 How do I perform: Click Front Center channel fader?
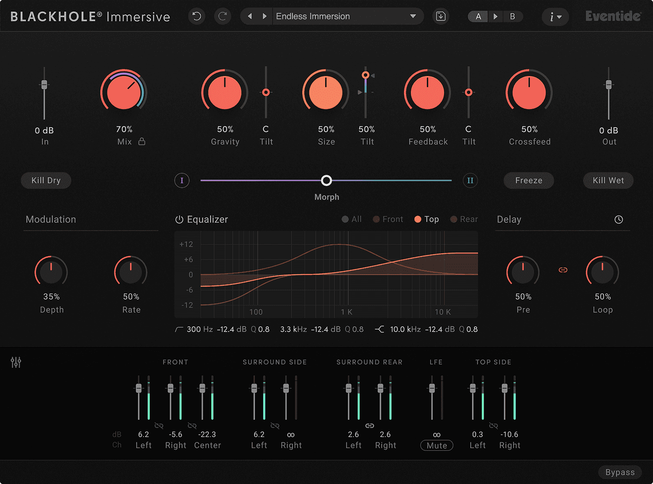tap(202, 388)
